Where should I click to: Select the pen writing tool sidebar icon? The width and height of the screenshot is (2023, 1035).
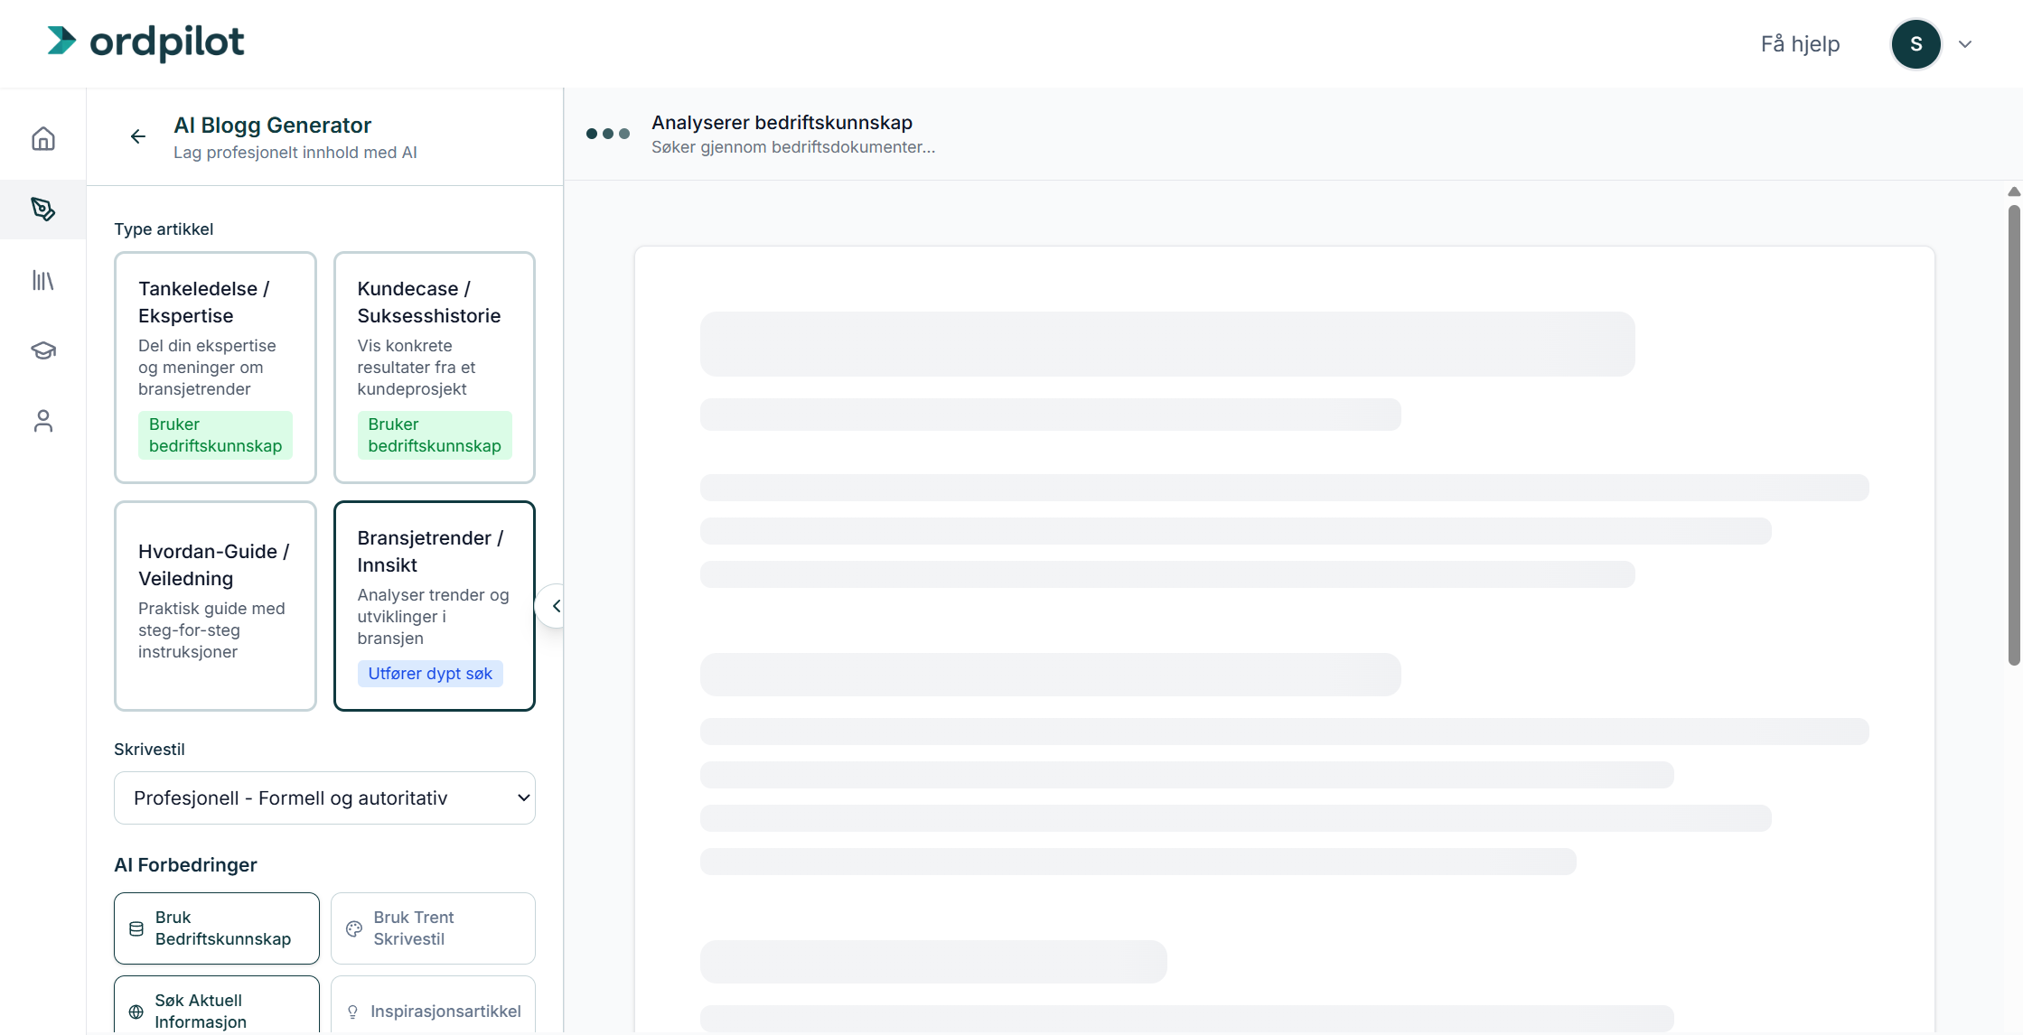coord(43,210)
